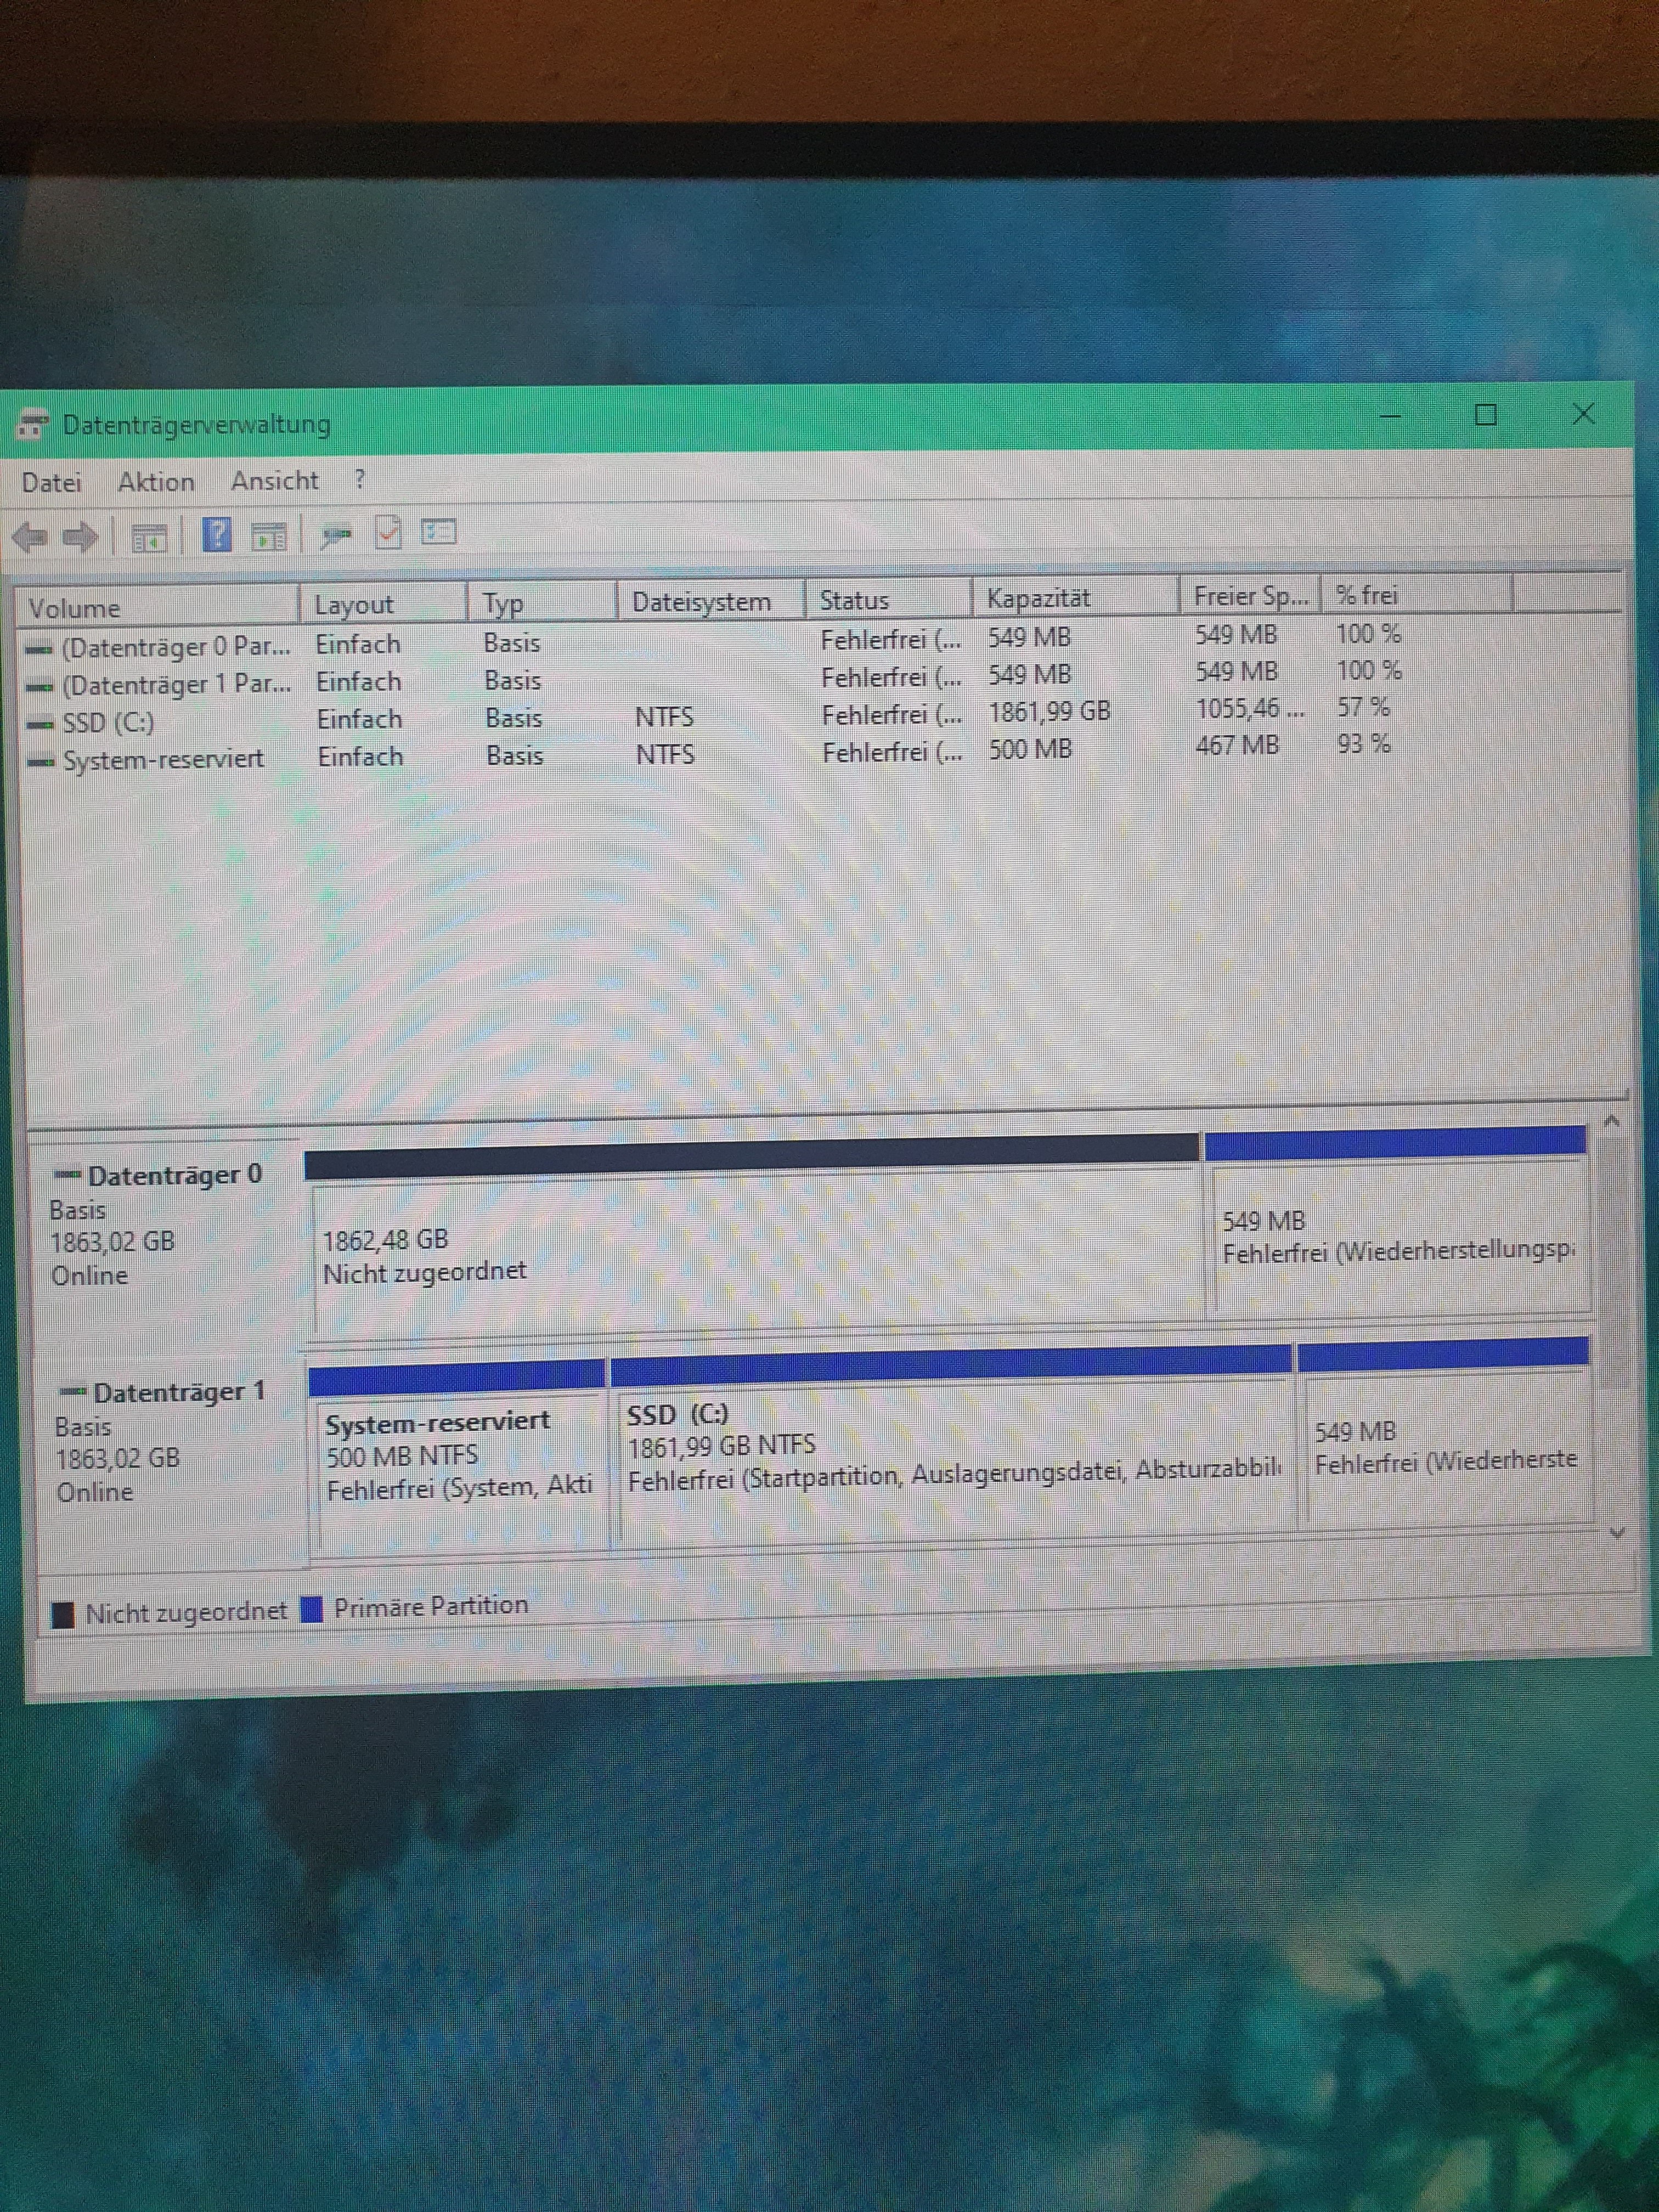Select the SSD (C:) volume row

(108, 722)
